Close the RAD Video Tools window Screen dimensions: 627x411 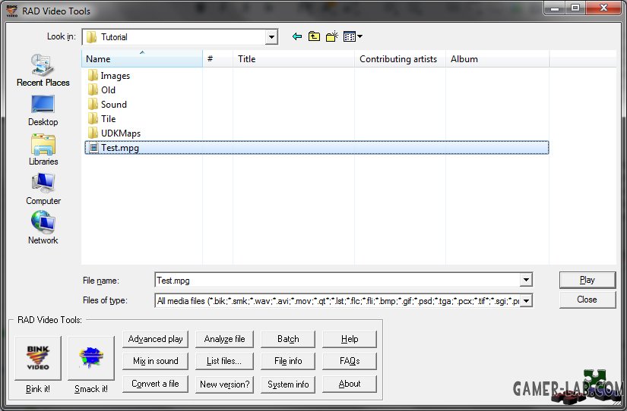603,8
